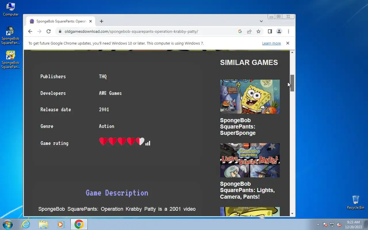Bookmark this page with the star icon
368x230 pixels.
[x=258, y=31]
